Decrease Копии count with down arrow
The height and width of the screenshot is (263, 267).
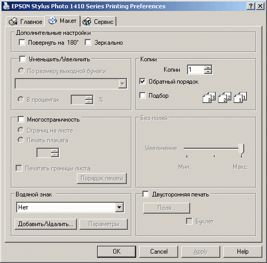pos(208,72)
